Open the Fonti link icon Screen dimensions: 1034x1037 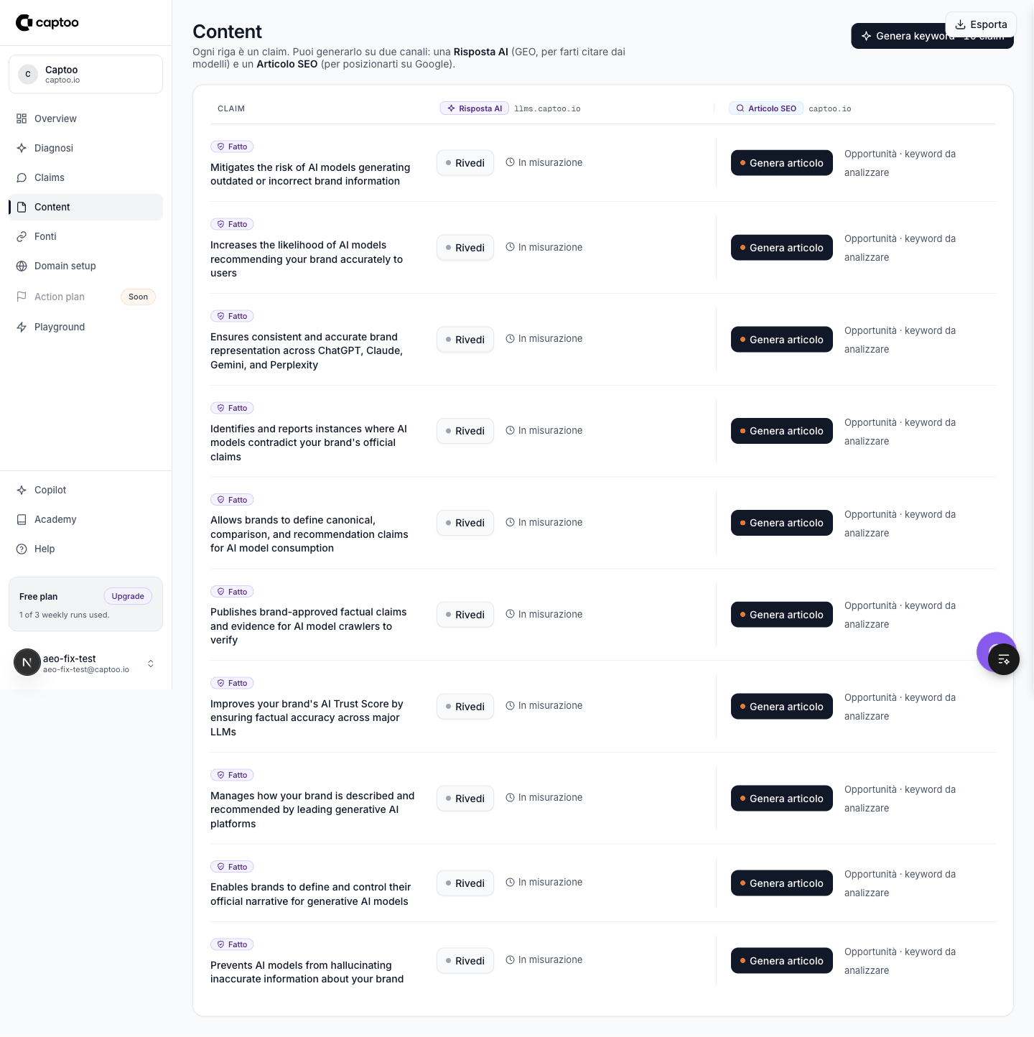tap(22, 236)
